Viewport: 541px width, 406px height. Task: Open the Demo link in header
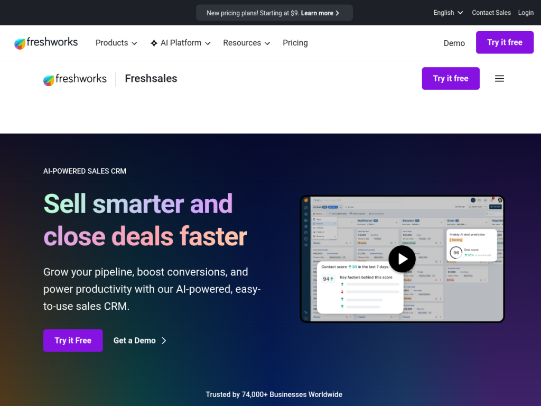click(x=454, y=43)
